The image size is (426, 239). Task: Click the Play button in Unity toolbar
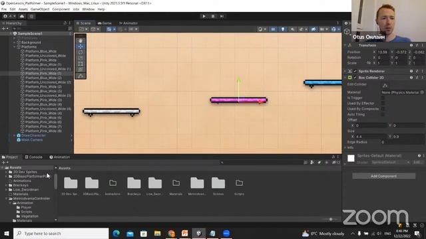pos(204,16)
